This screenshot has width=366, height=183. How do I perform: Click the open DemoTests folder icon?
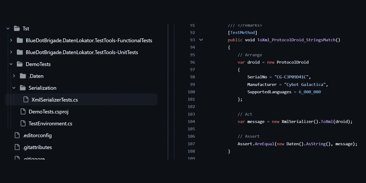click(x=20, y=64)
